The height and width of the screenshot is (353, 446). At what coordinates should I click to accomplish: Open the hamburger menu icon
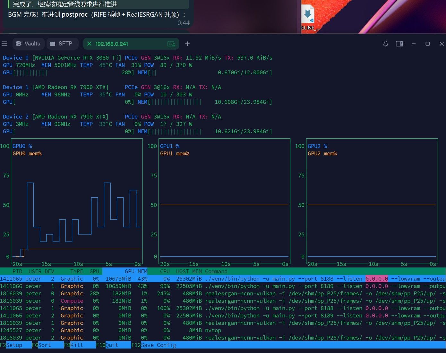point(4,44)
